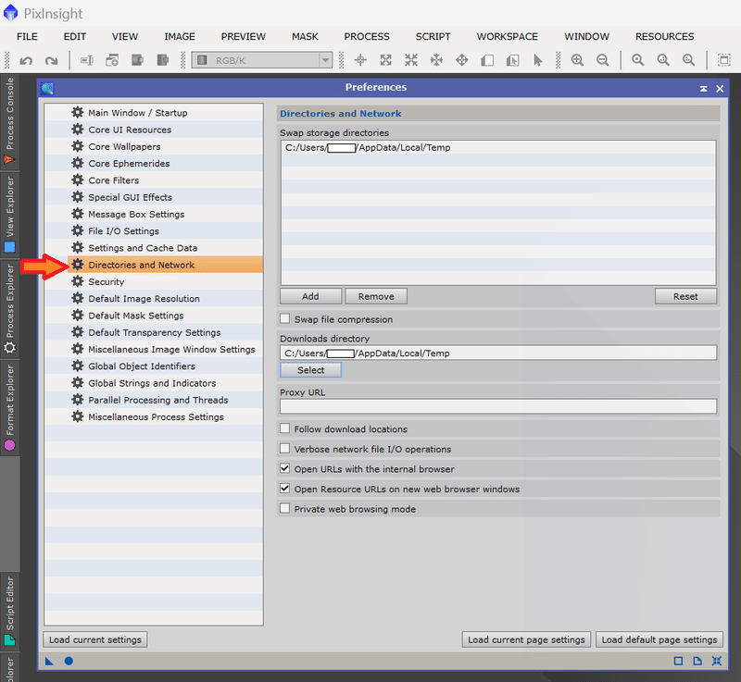Click the Zoom In magnifier with plus
This screenshot has height=682, width=741.
pos(577,60)
